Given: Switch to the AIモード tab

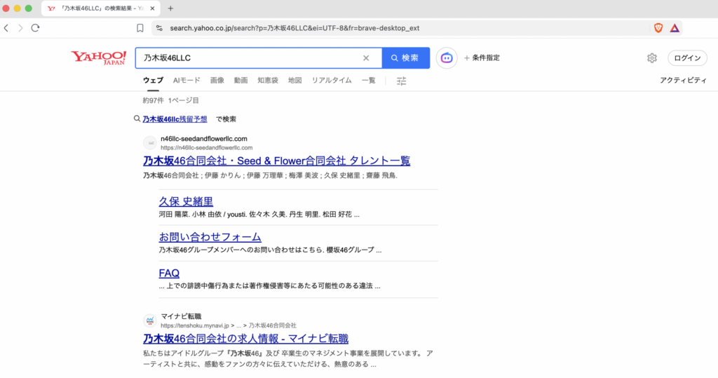Looking at the screenshot, I should 187,81.
